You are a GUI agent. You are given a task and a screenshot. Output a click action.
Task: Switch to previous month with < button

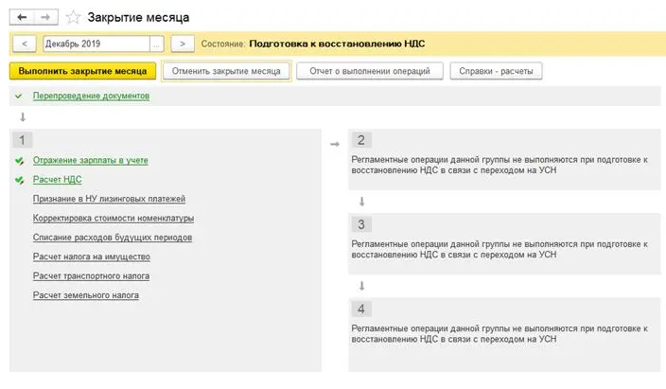[25, 44]
